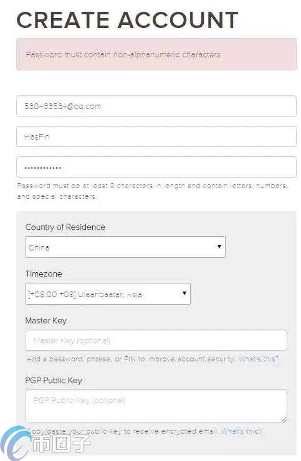Click the blue circular watermark logo icon

(15, 444)
